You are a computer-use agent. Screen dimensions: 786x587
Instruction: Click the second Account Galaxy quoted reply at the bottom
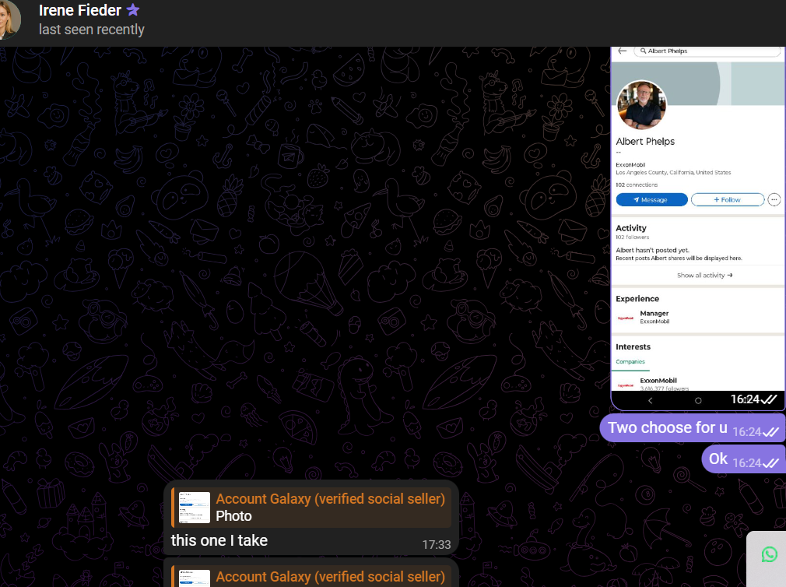pos(311,576)
